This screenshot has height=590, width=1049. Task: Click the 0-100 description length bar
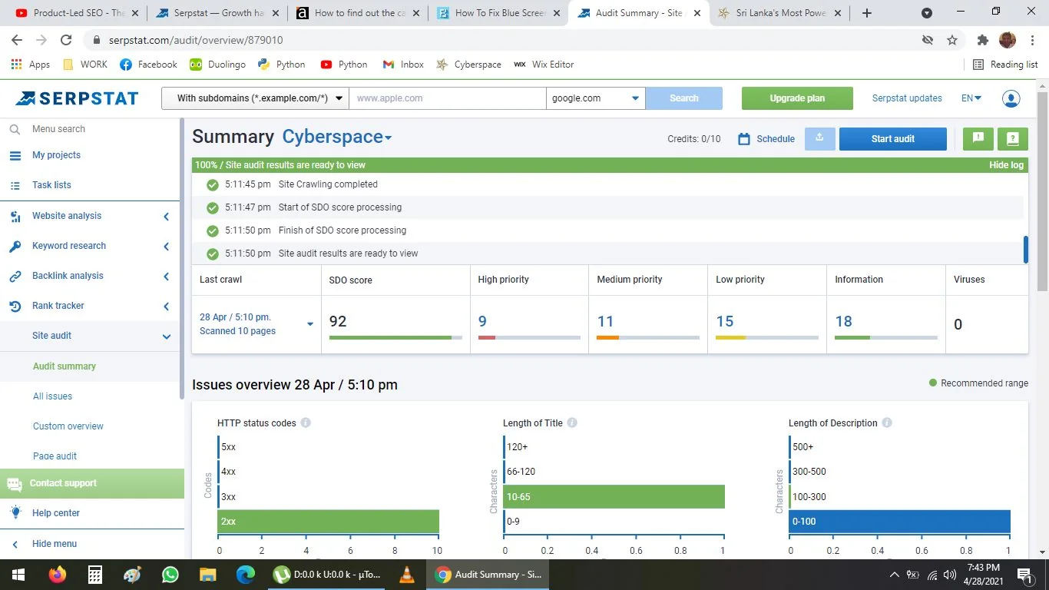pos(900,522)
